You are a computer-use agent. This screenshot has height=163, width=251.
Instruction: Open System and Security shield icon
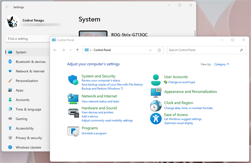pos(73,80)
